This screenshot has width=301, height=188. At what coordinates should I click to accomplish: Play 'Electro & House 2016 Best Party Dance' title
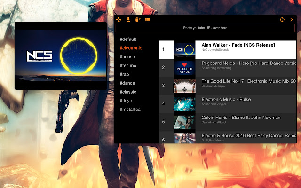click(249, 136)
